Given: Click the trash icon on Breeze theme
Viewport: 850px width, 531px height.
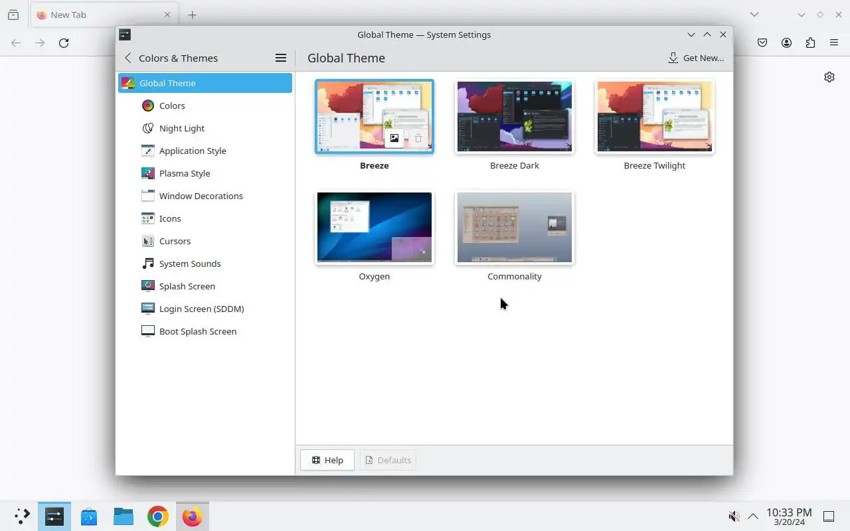Looking at the screenshot, I should 418,138.
